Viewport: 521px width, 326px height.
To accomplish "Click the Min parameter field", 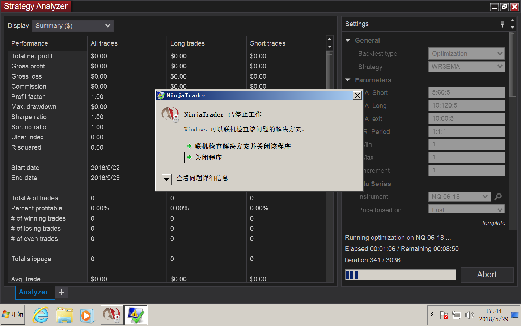I will click(x=466, y=144).
